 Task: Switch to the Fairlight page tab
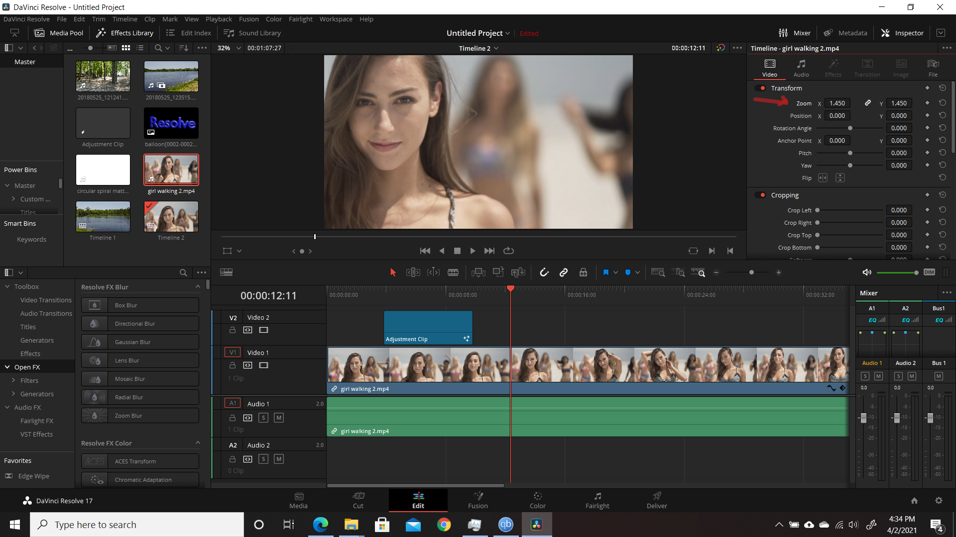point(597,500)
